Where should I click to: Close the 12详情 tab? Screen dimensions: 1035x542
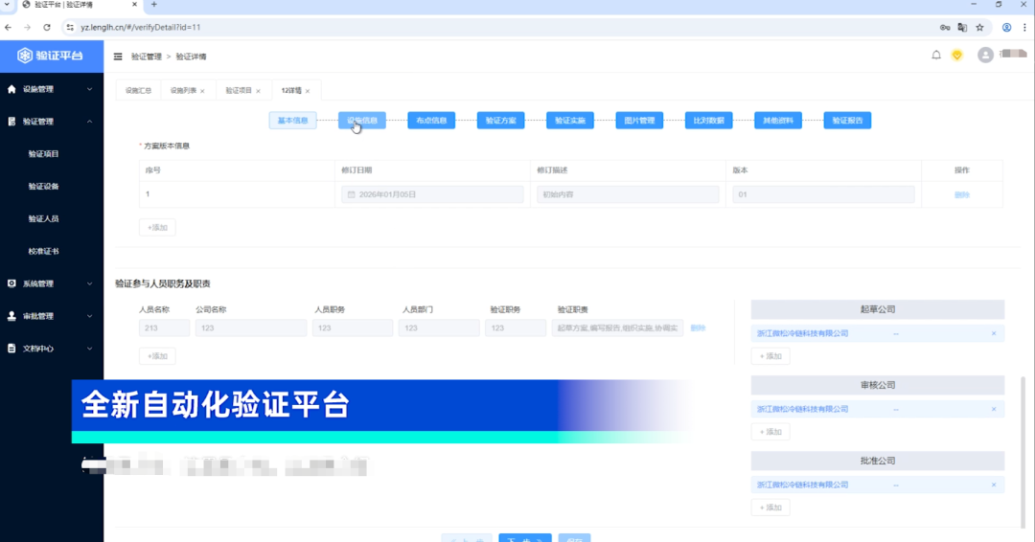click(x=308, y=91)
